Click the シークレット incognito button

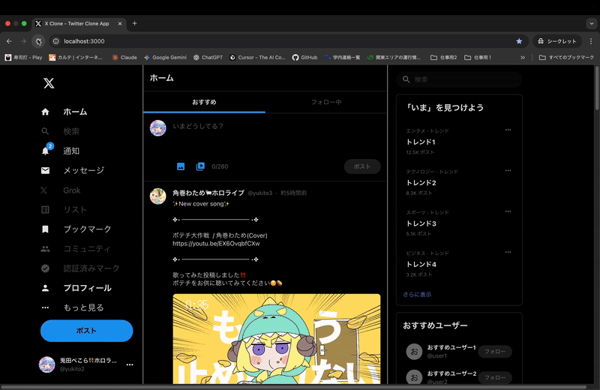tap(557, 41)
